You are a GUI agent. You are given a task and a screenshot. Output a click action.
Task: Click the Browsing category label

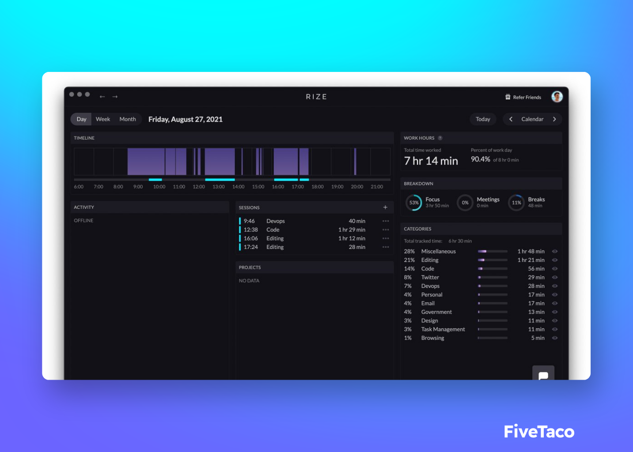click(432, 338)
